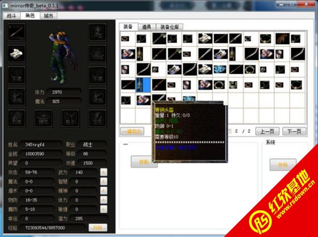Select the highlighted bronze helmet item
The height and width of the screenshot is (237, 318).
click(143, 85)
